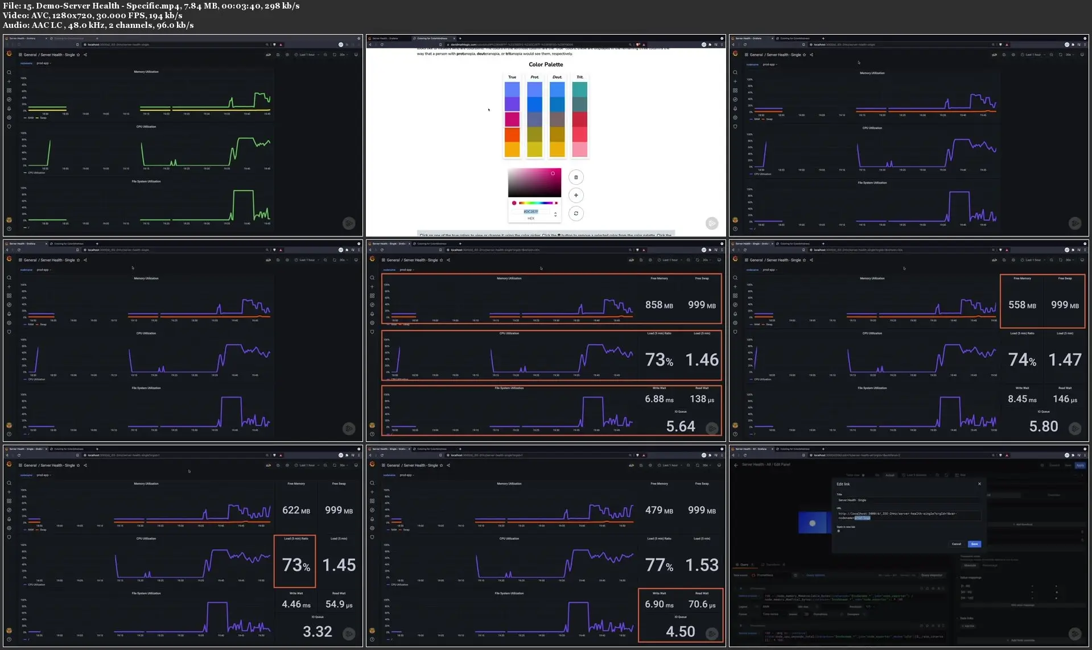Open a new browser tab on Color Palette page
This screenshot has height=650, width=1092.
[460, 38]
